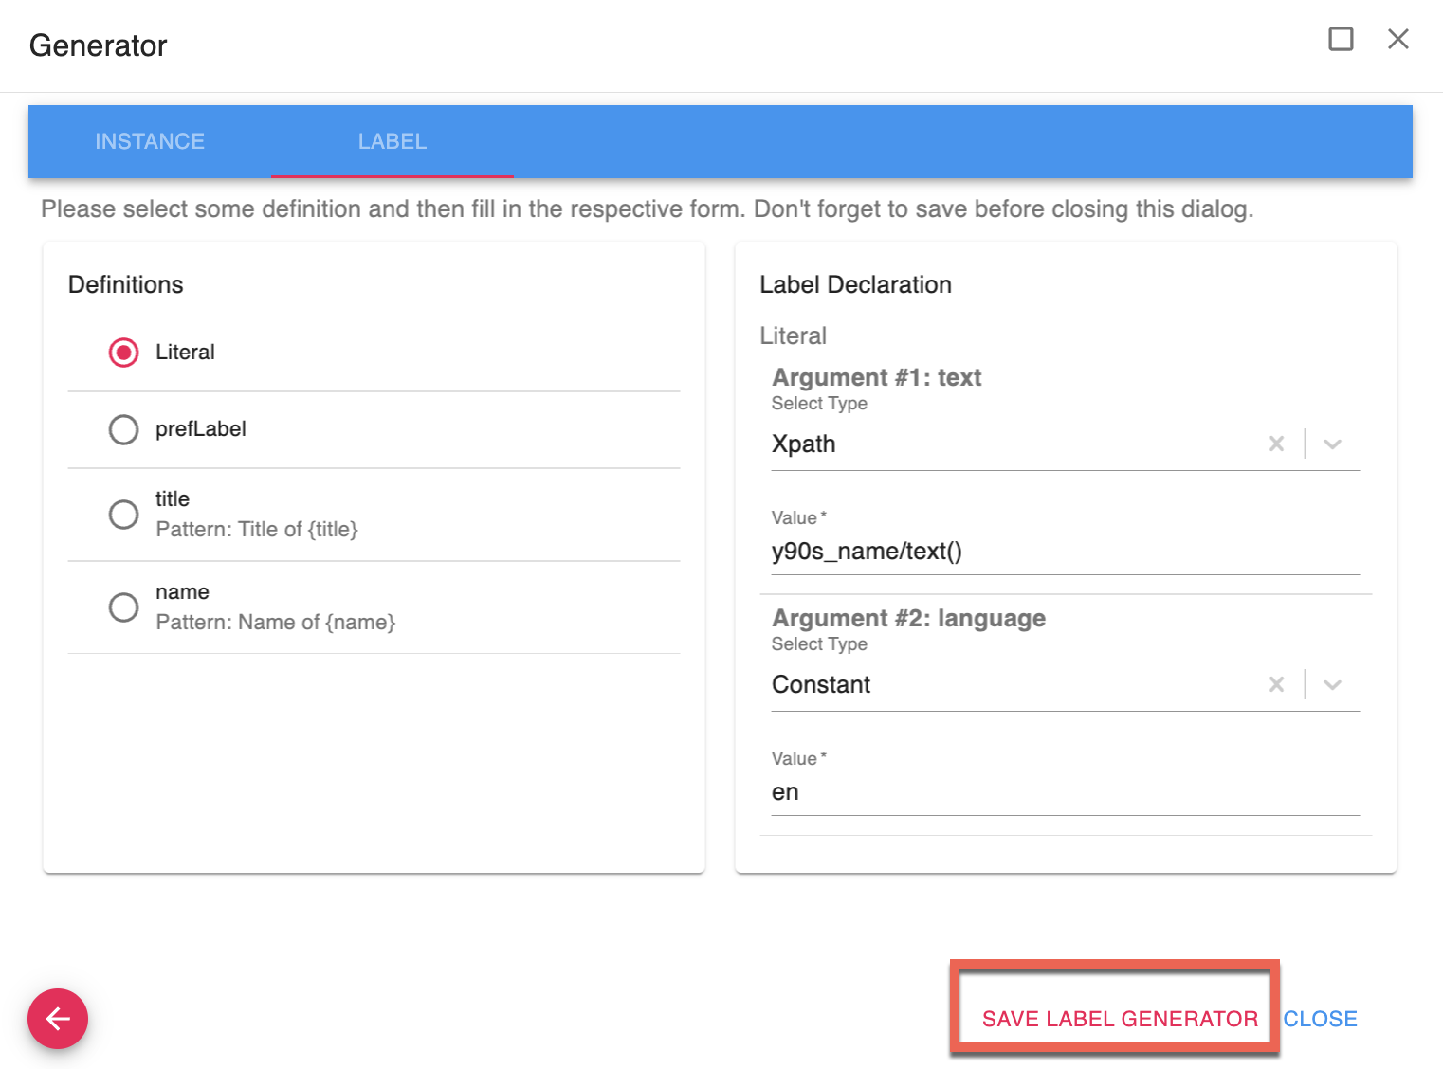This screenshot has height=1069, width=1443.
Task: Close the Generator dialog with X icon
Action: point(1397,39)
